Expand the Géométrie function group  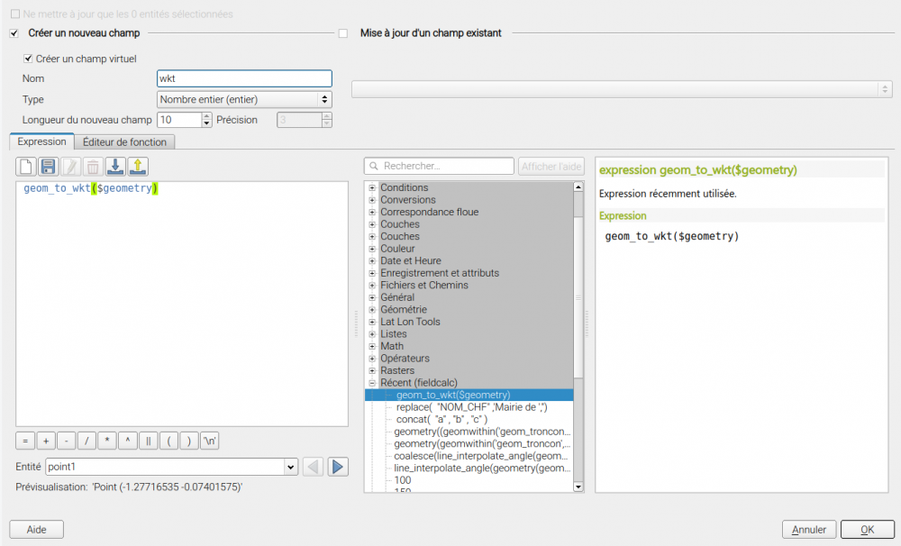[x=372, y=310]
